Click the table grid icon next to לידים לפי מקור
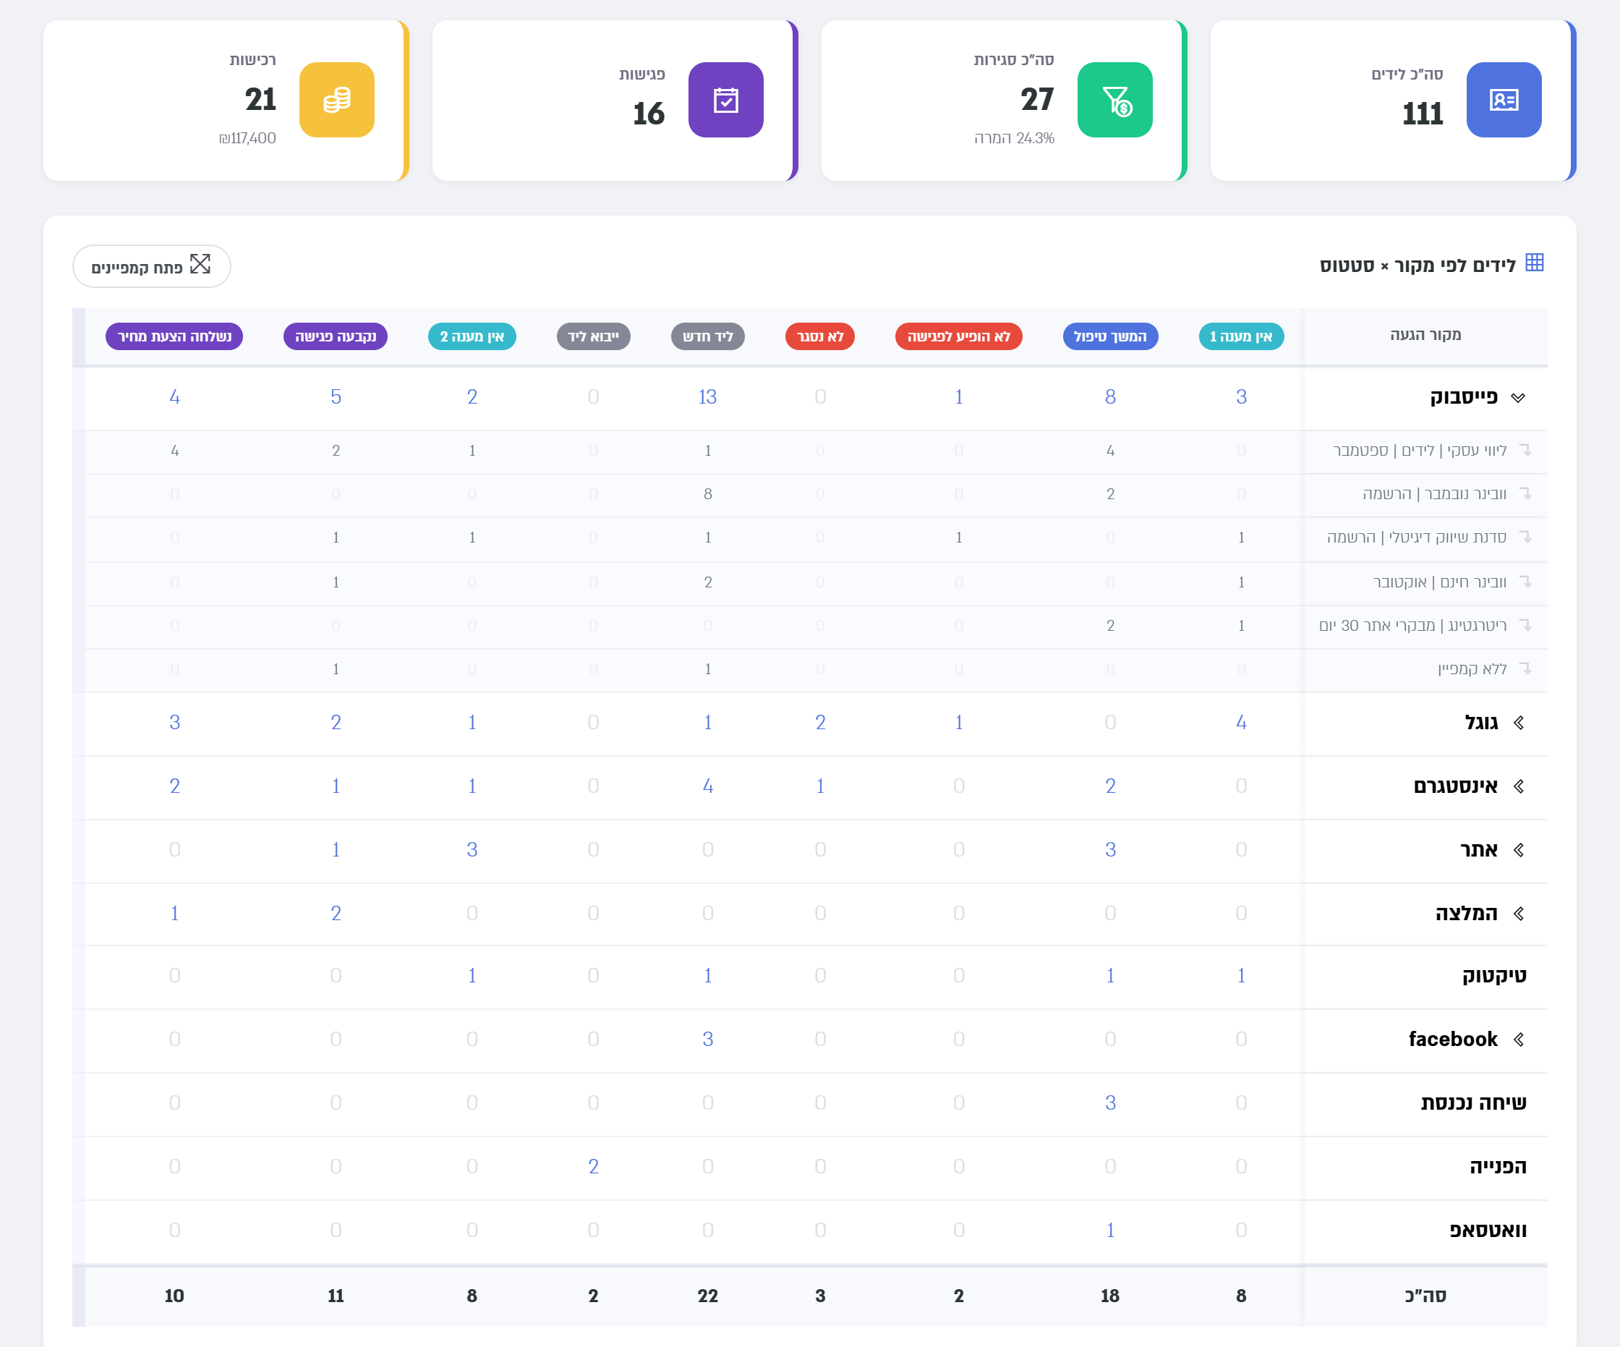Screen dimensions: 1620x1347 point(1535,263)
